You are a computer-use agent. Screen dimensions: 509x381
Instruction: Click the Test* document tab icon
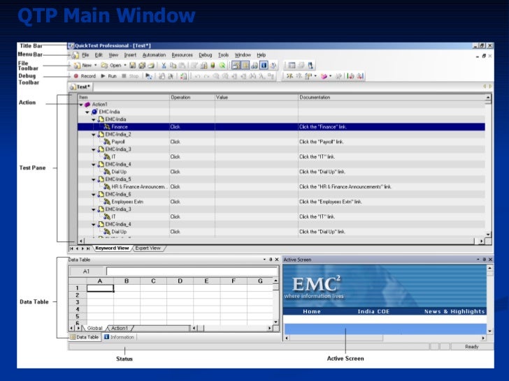[73, 87]
